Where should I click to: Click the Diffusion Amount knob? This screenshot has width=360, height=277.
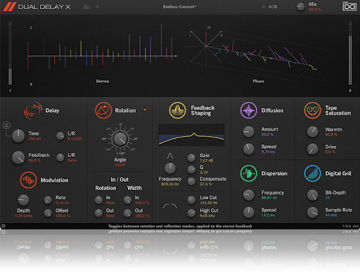coord(248,132)
